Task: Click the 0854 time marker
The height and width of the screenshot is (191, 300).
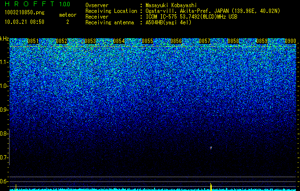Action: 119,41
